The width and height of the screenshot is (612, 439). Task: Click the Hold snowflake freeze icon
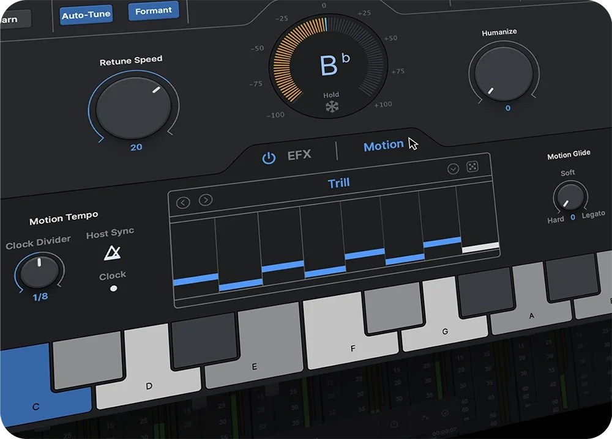point(332,106)
